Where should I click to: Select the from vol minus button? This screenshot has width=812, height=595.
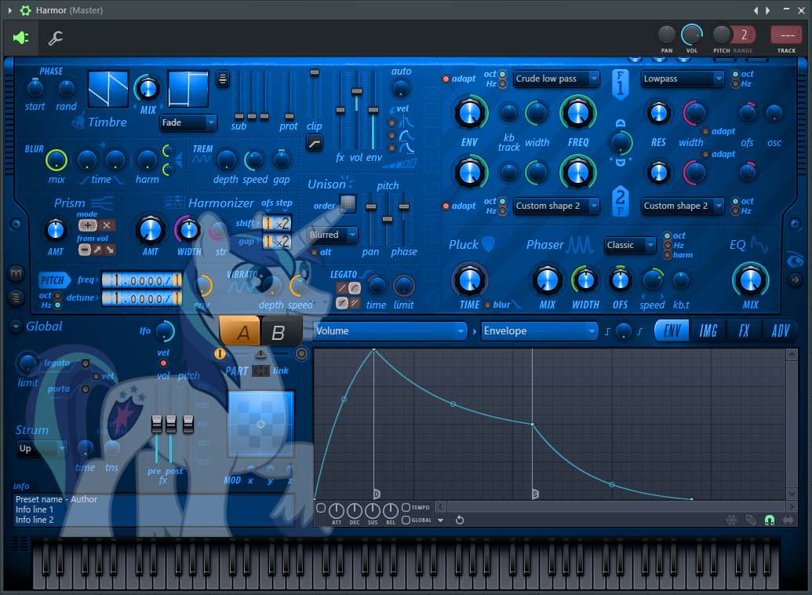[x=85, y=250]
